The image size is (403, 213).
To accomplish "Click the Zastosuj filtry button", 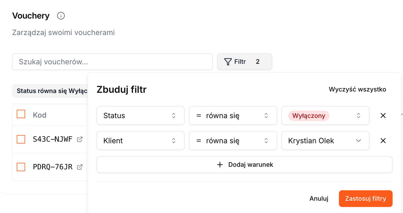I will (x=365, y=199).
